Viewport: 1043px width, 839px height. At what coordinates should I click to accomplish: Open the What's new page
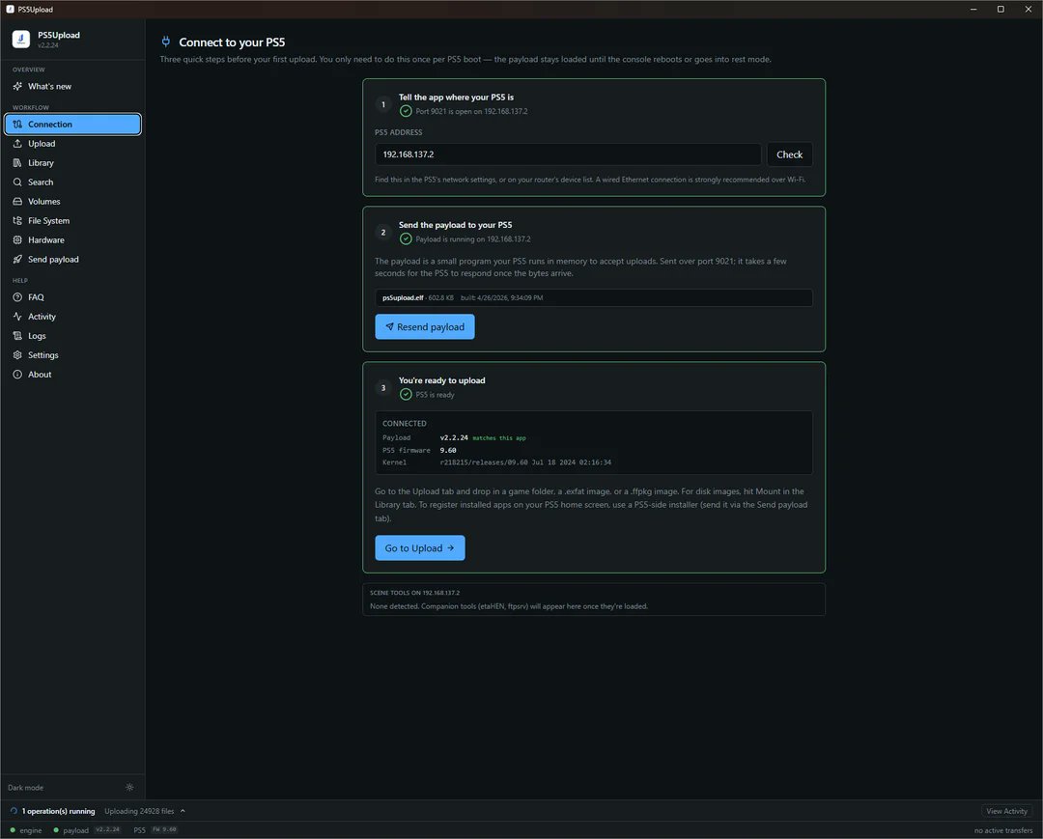[x=72, y=87]
